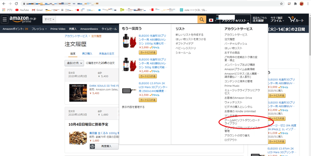The height and width of the screenshot is (156, 311).
Task: Click the walnut product image
Action: [x=78, y=138]
